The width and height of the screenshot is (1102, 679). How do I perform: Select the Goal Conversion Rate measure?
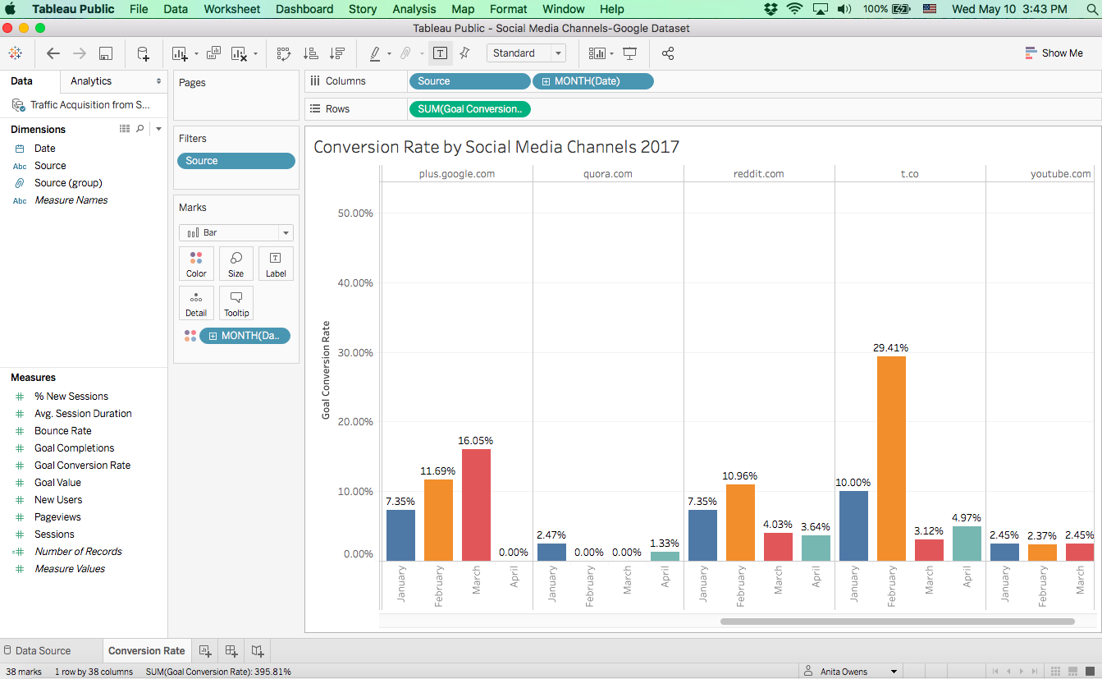(82, 466)
